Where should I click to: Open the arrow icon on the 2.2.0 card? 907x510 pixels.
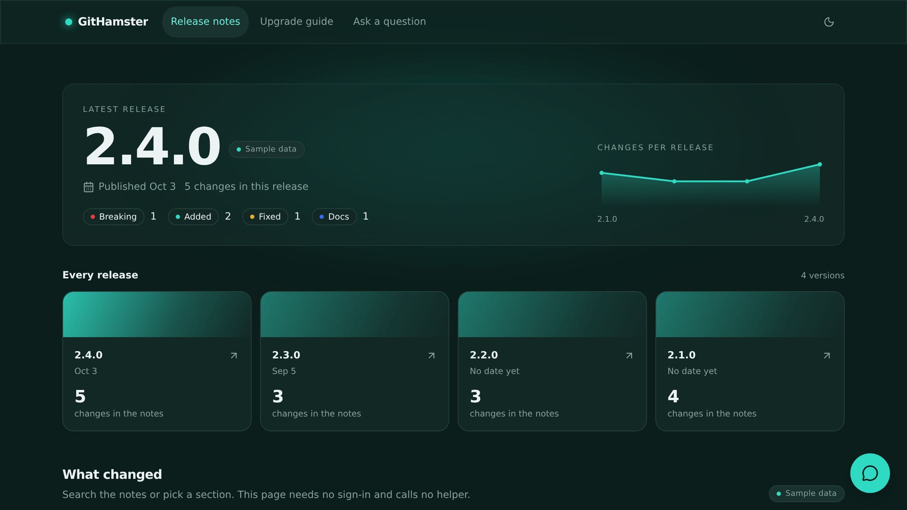(x=629, y=355)
